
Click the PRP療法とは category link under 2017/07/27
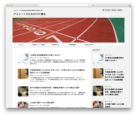pos(46,58)
